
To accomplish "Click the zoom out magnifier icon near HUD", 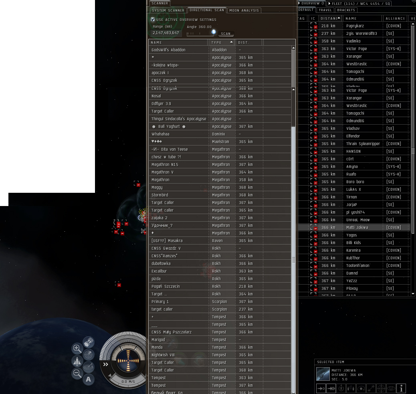I will [x=77, y=373].
